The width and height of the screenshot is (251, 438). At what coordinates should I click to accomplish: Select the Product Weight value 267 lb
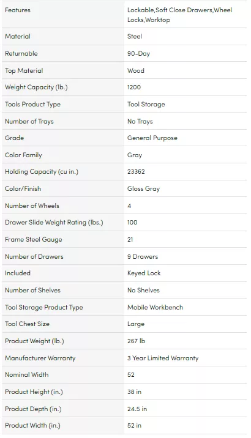tap(136, 341)
